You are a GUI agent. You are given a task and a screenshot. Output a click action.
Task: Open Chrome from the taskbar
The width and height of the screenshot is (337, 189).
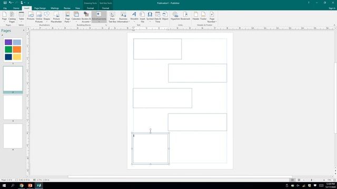pyautogui.click(x=22, y=185)
